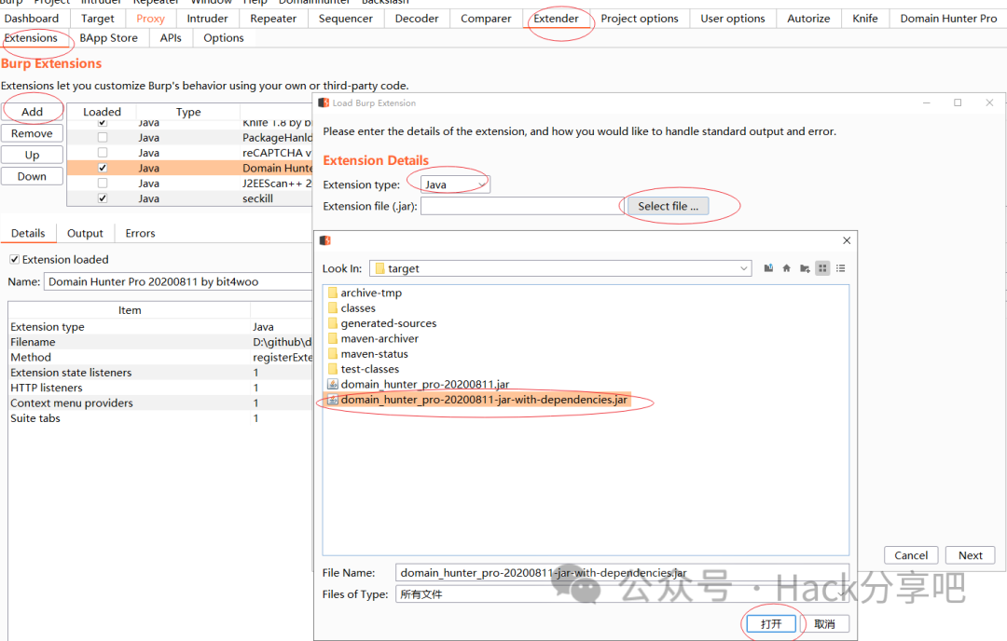Open the Autorize tab
1007x641 pixels.
[808, 19]
